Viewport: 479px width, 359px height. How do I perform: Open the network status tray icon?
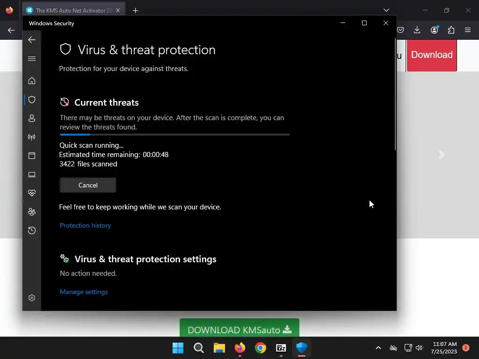[x=408, y=348]
